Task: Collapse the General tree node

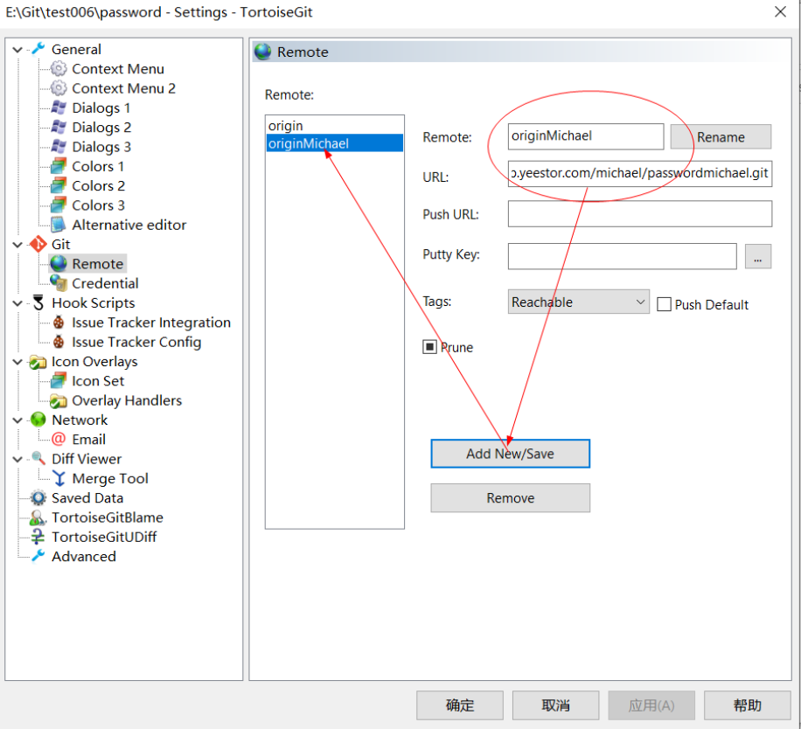Action: [17, 50]
